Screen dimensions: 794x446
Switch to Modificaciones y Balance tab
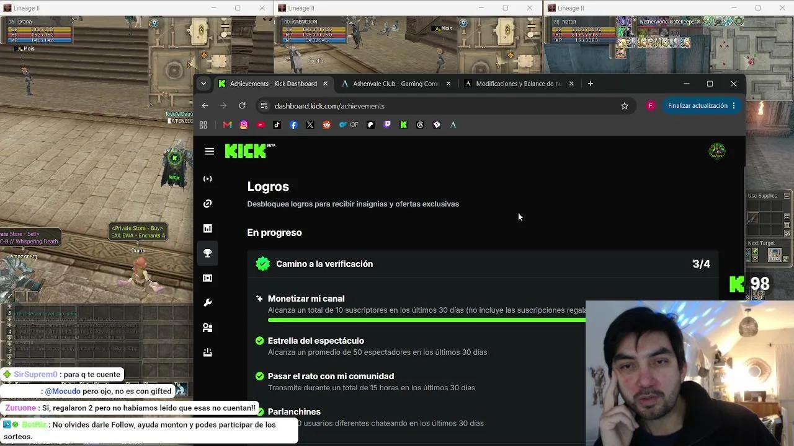click(x=519, y=84)
